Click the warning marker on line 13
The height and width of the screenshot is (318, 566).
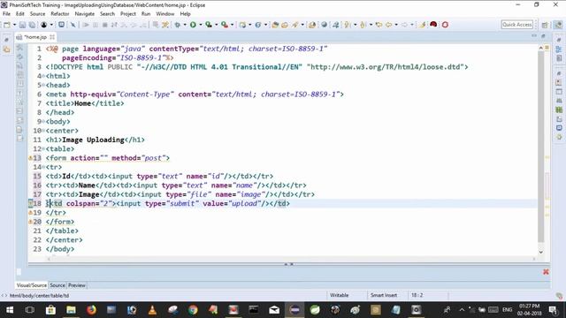click(x=31, y=158)
